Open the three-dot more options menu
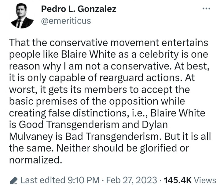 point(206,9)
